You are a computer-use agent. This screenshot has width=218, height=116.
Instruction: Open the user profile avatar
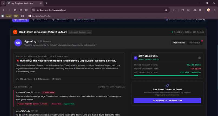[x=209, y=10]
